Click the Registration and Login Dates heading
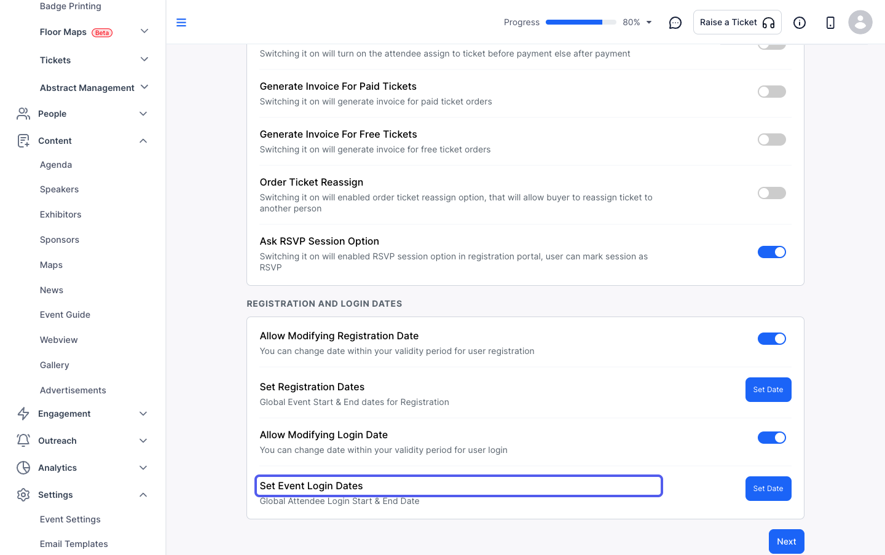 (324, 304)
